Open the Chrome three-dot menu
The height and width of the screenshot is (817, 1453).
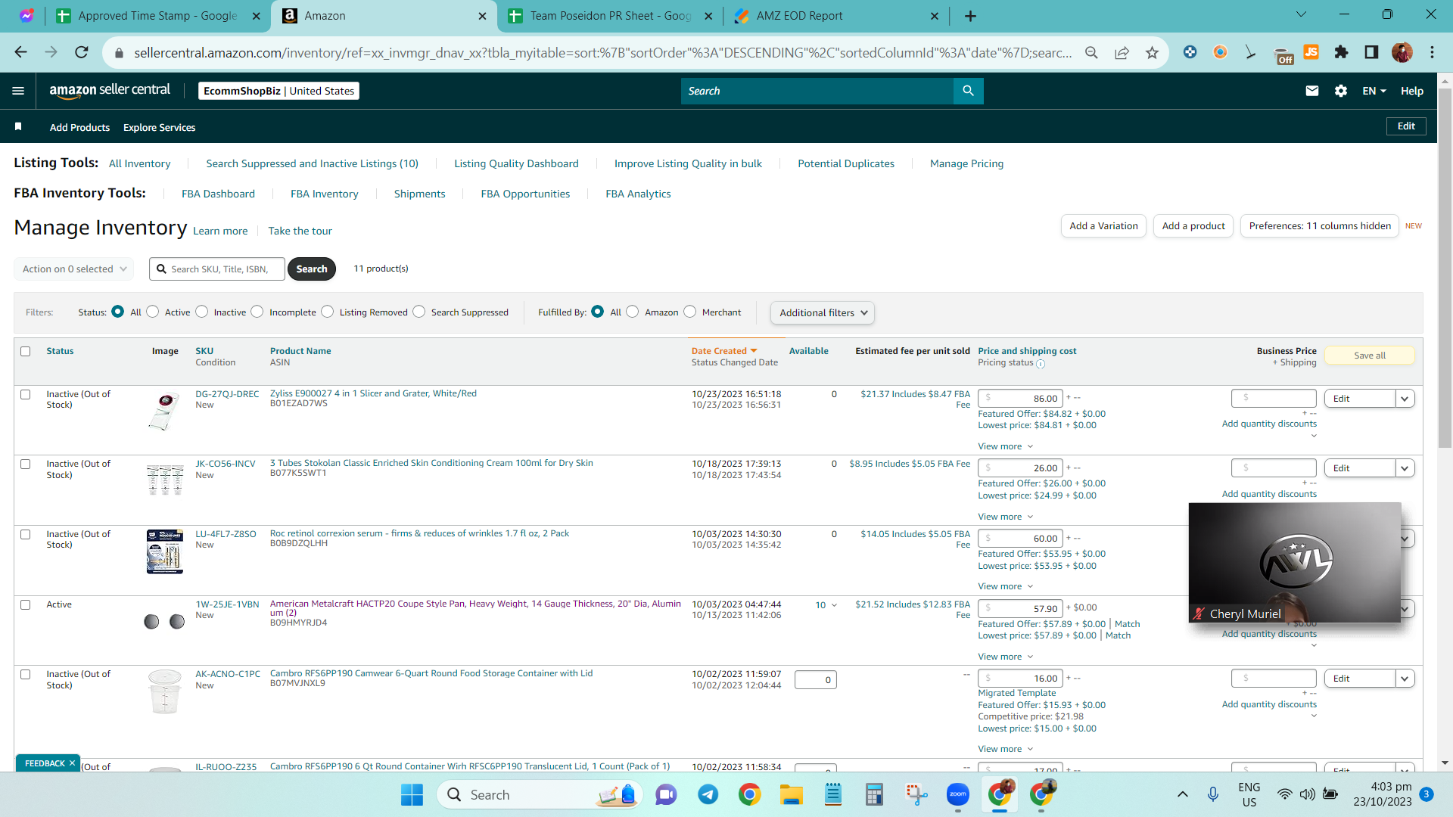[1432, 52]
